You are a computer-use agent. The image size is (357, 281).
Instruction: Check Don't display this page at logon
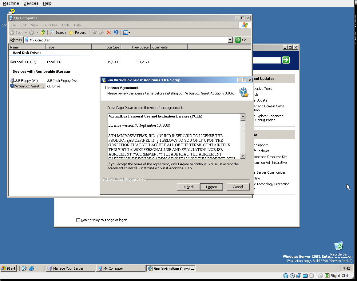(x=78, y=220)
